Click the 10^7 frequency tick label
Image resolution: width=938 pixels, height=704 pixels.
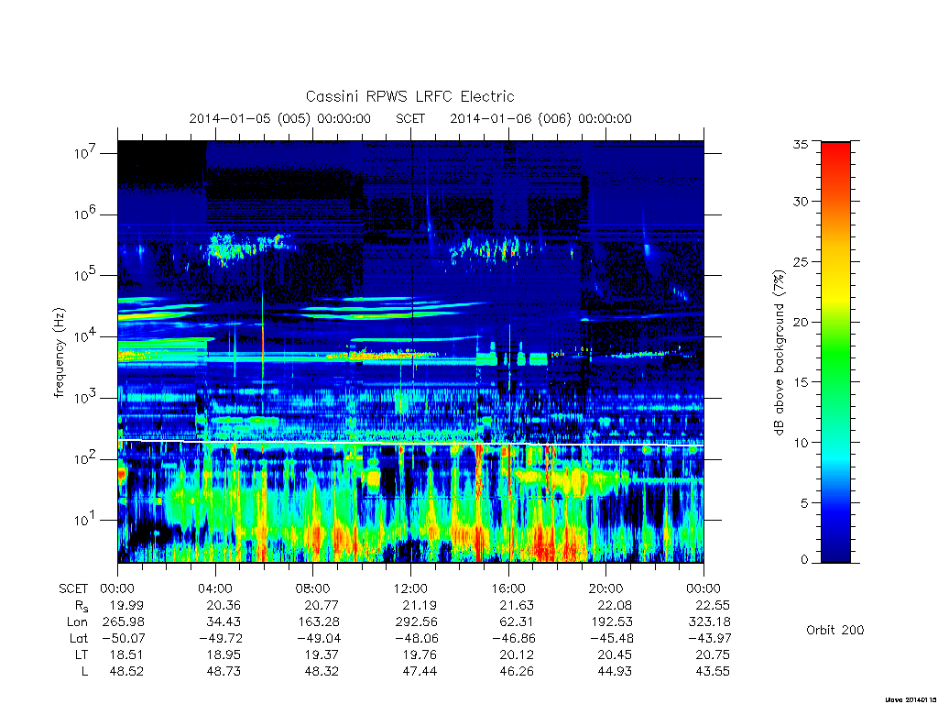coord(85,153)
